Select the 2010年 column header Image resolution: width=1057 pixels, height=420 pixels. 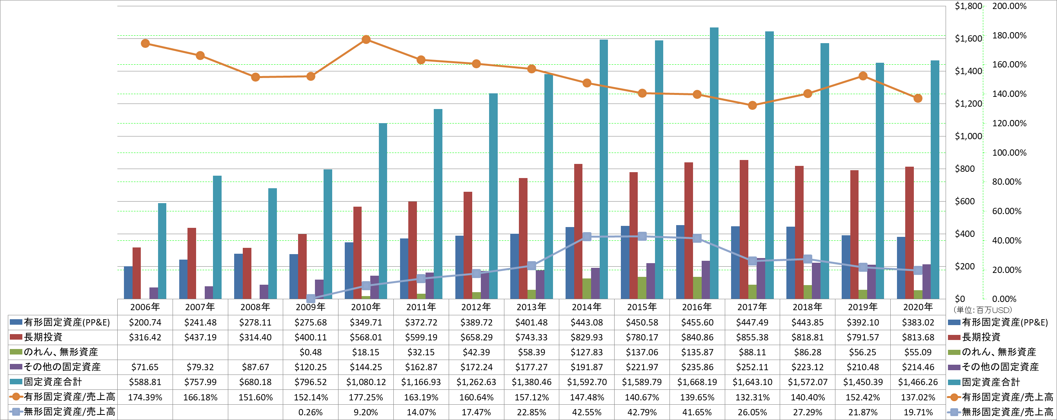pyautogui.click(x=366, y=307)
